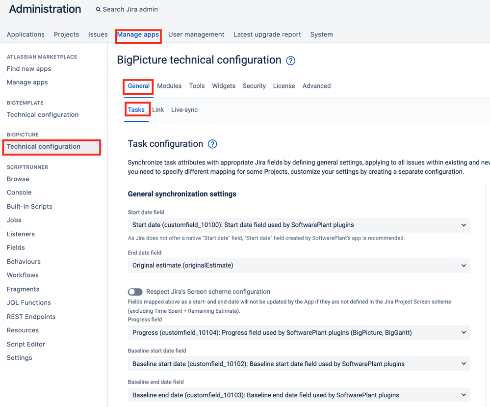This screenshot has height=407, width=490.
Task: Open the Advanced tab
Action: click(316, 86)
